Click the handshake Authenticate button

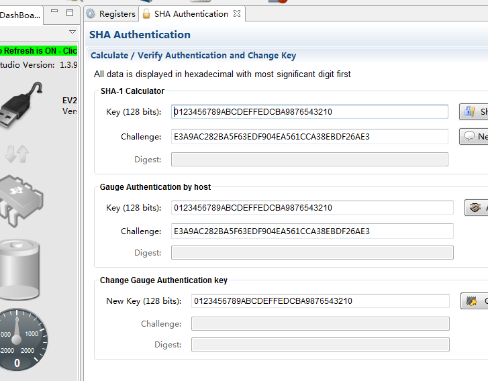pos(476,208)
